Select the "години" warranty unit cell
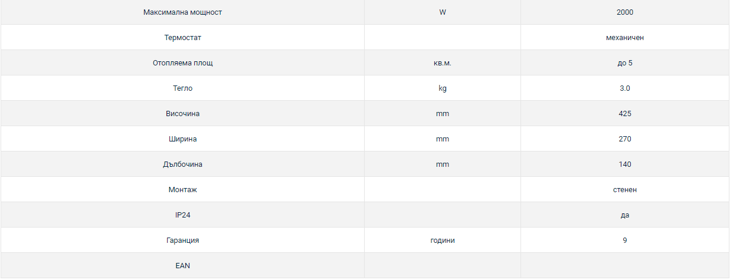Image resolution: width=730 pixels, height=280 pixels. pyautogui.click(x=442, y=241)
